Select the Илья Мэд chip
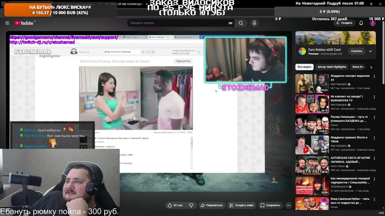The height and width of the screenshot is (216, 385). point(359,67)
